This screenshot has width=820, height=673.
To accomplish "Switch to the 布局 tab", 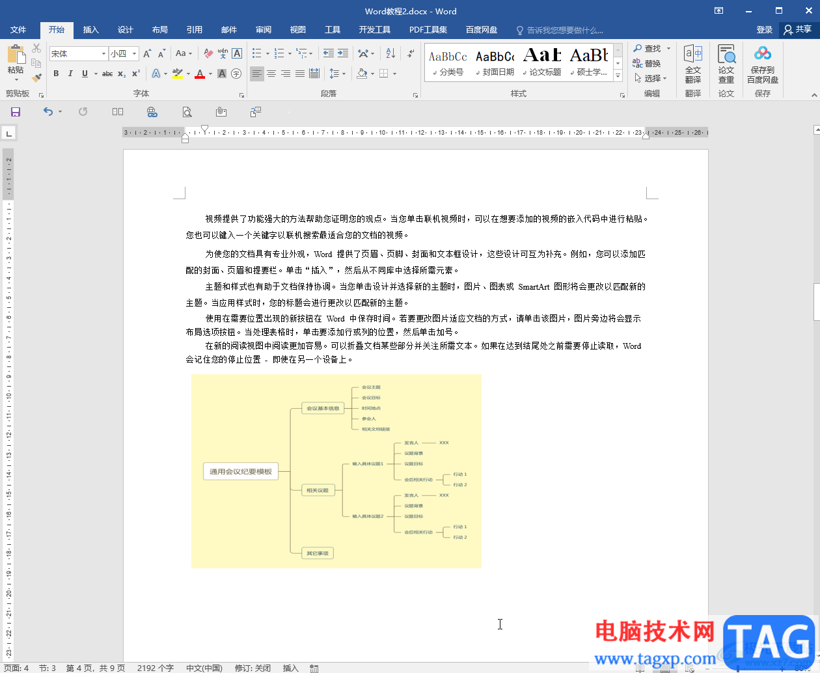I will pos(160,30).
